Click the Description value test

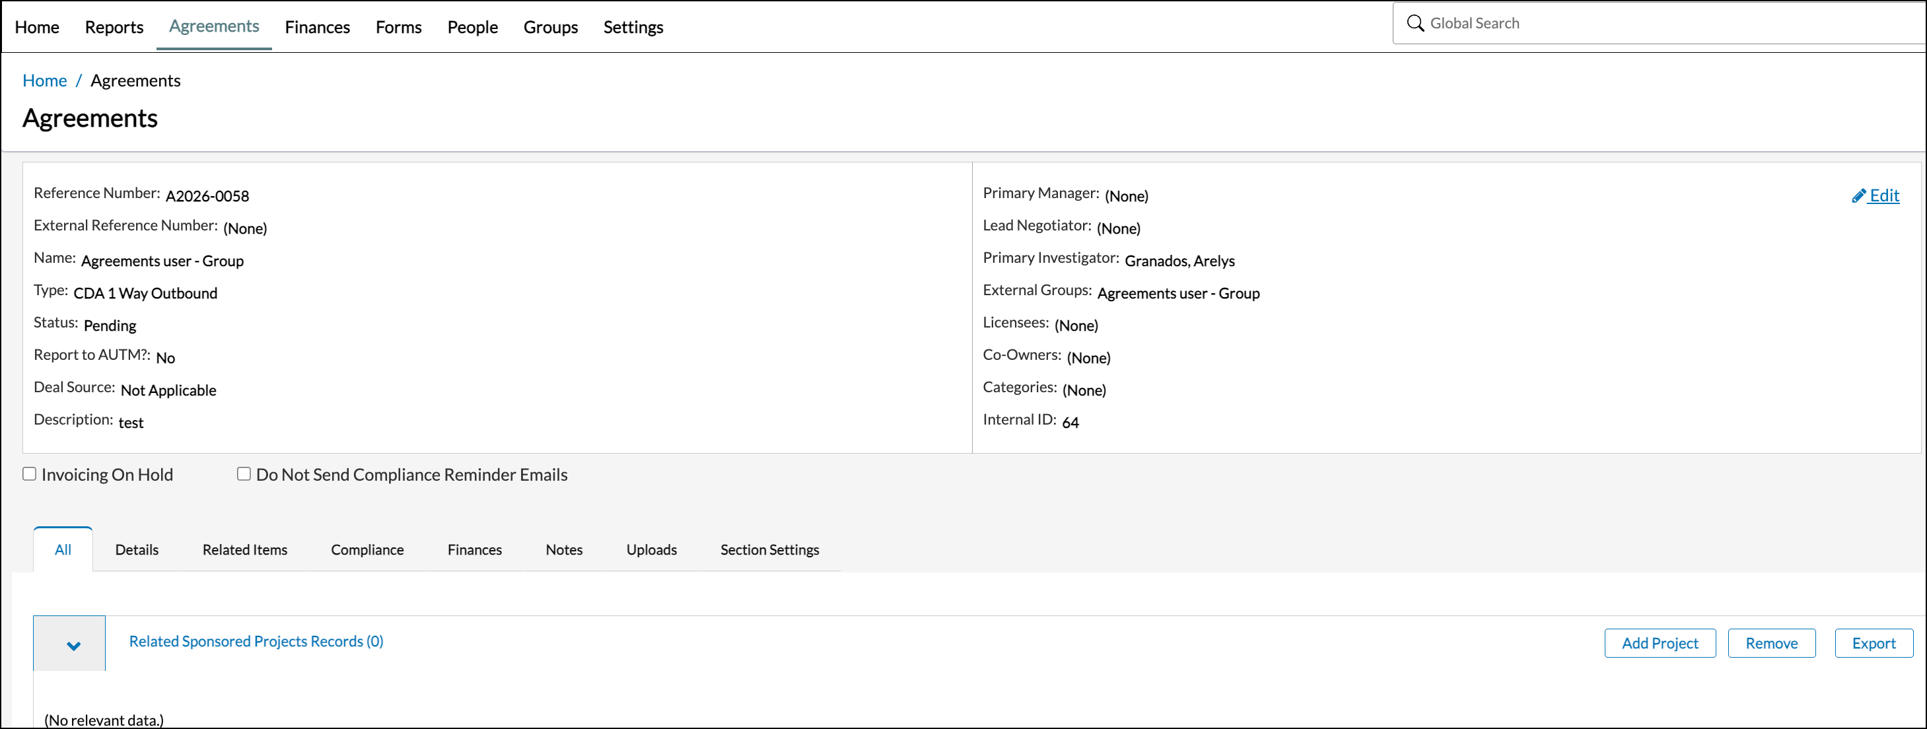[x=131, y=423]
